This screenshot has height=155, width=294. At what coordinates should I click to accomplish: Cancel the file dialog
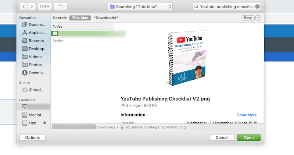click(222, 138)
